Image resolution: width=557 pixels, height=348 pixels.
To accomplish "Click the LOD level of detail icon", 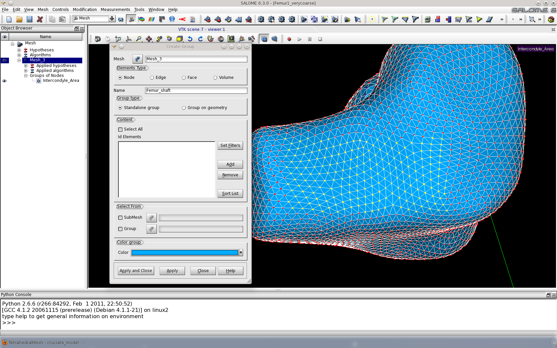I will coord(221,39).
